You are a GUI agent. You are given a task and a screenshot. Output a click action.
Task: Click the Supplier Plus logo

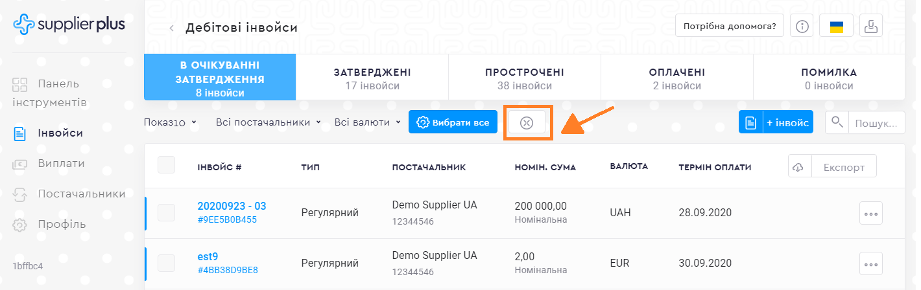tap(69, 24)
